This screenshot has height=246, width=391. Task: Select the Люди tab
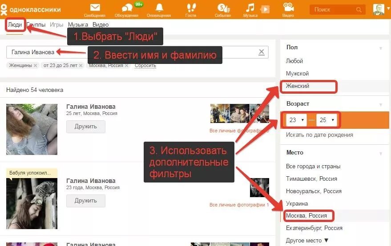tap(15, 25)
